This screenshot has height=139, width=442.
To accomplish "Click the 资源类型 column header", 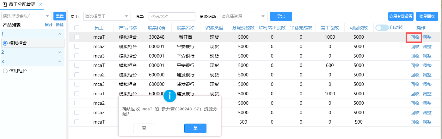I will [x=214, y=28].
